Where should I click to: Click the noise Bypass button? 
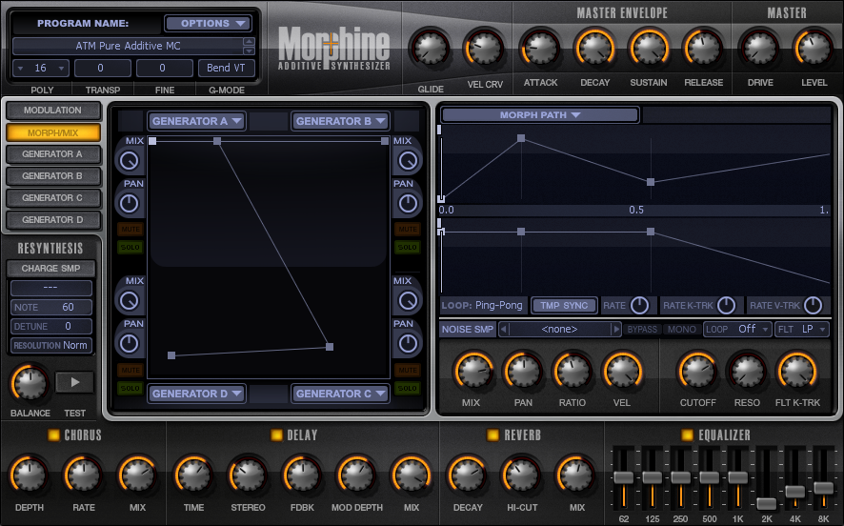pyautogui.click(x=642, y=329)
